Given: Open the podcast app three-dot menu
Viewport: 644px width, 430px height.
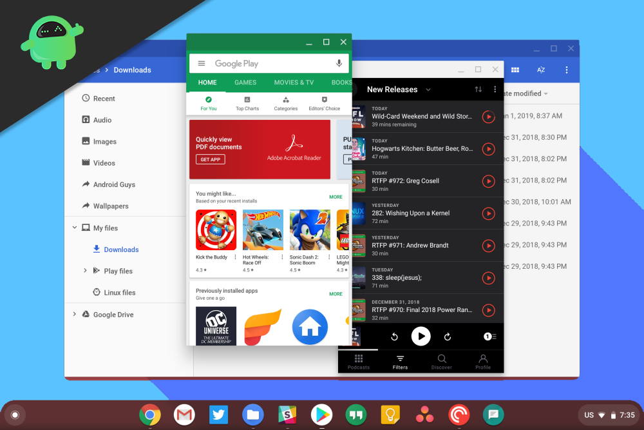Looking at the screenshot, I should click(x=495, y=89).
